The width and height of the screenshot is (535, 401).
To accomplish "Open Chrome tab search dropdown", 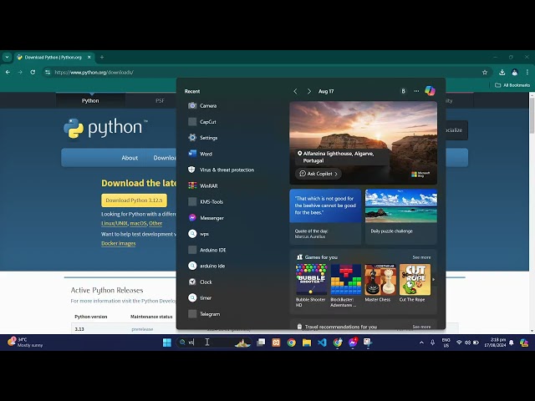I will [7, 58].
